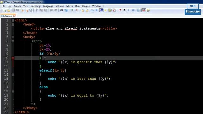
Task: Open the Plugins menu
Action: (86, 6)
